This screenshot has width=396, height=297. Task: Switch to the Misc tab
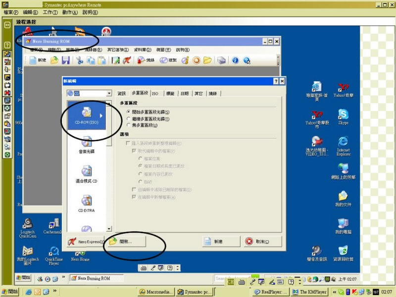tap(199, 94)
